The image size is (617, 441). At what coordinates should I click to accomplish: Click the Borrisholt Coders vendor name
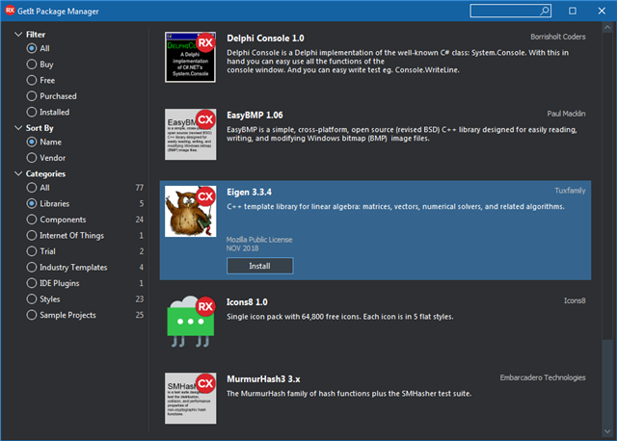pyautogui.click(x=557, y=37)
